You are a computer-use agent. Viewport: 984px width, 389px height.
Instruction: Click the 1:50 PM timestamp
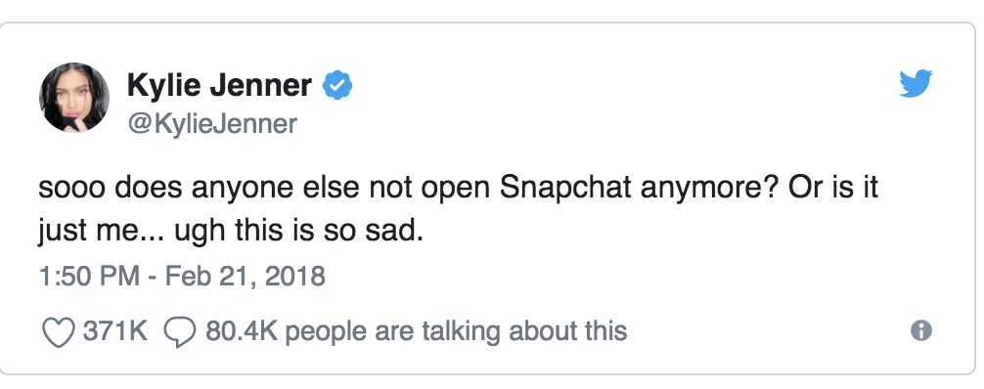pyautogui.click(x=88, y=276)
